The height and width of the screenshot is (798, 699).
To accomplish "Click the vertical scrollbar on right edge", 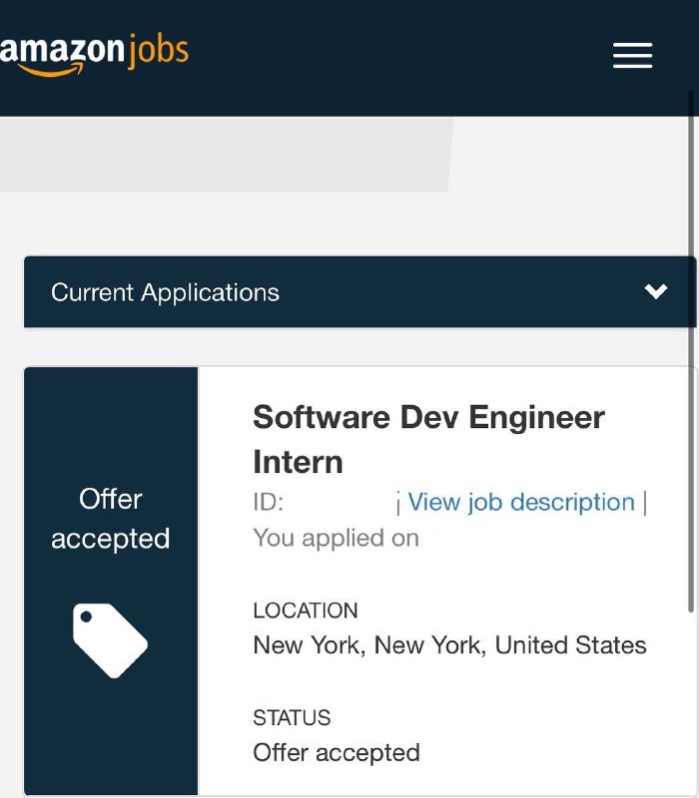I will click(x=691, y=351).
